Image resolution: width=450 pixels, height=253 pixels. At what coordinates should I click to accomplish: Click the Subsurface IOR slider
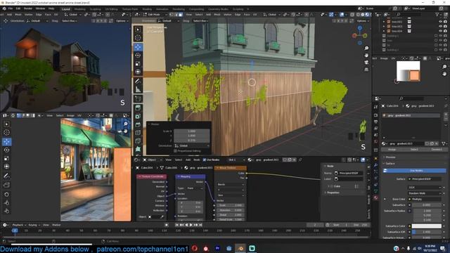(427, 232)
